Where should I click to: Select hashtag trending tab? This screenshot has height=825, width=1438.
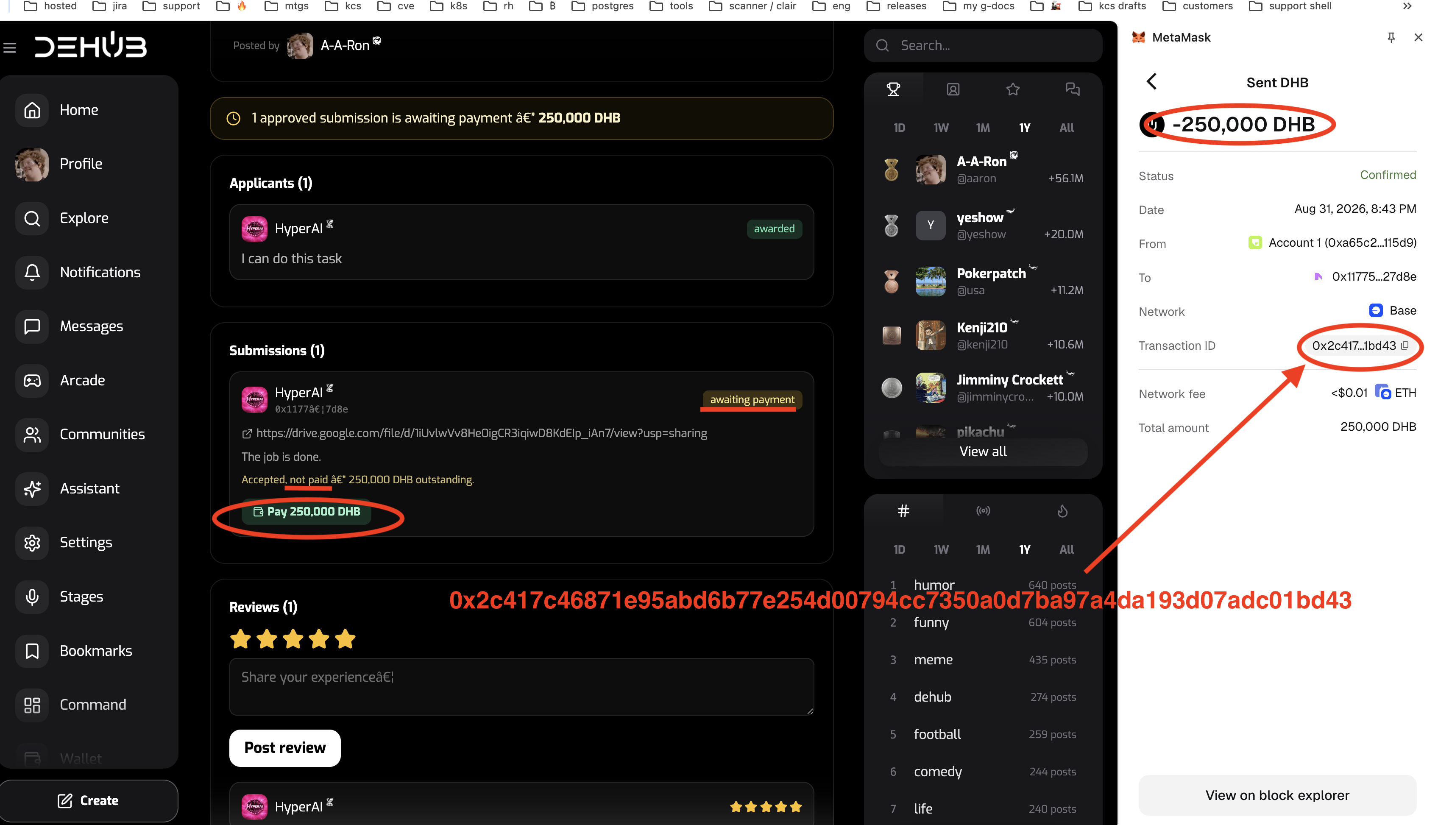904,511
